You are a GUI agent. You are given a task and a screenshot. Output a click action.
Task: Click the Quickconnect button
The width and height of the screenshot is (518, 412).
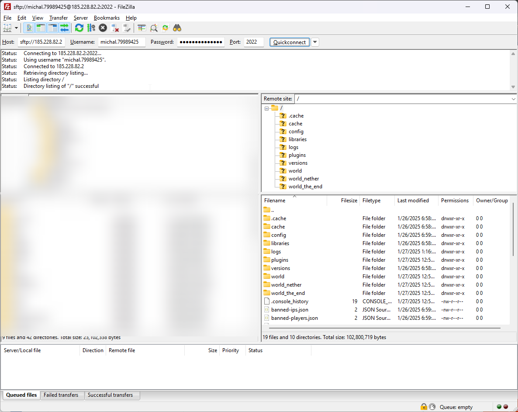290,42
